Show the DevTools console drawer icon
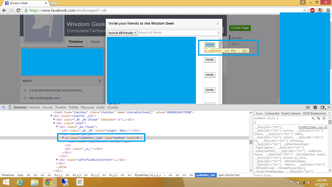 [x=308, y=107]
